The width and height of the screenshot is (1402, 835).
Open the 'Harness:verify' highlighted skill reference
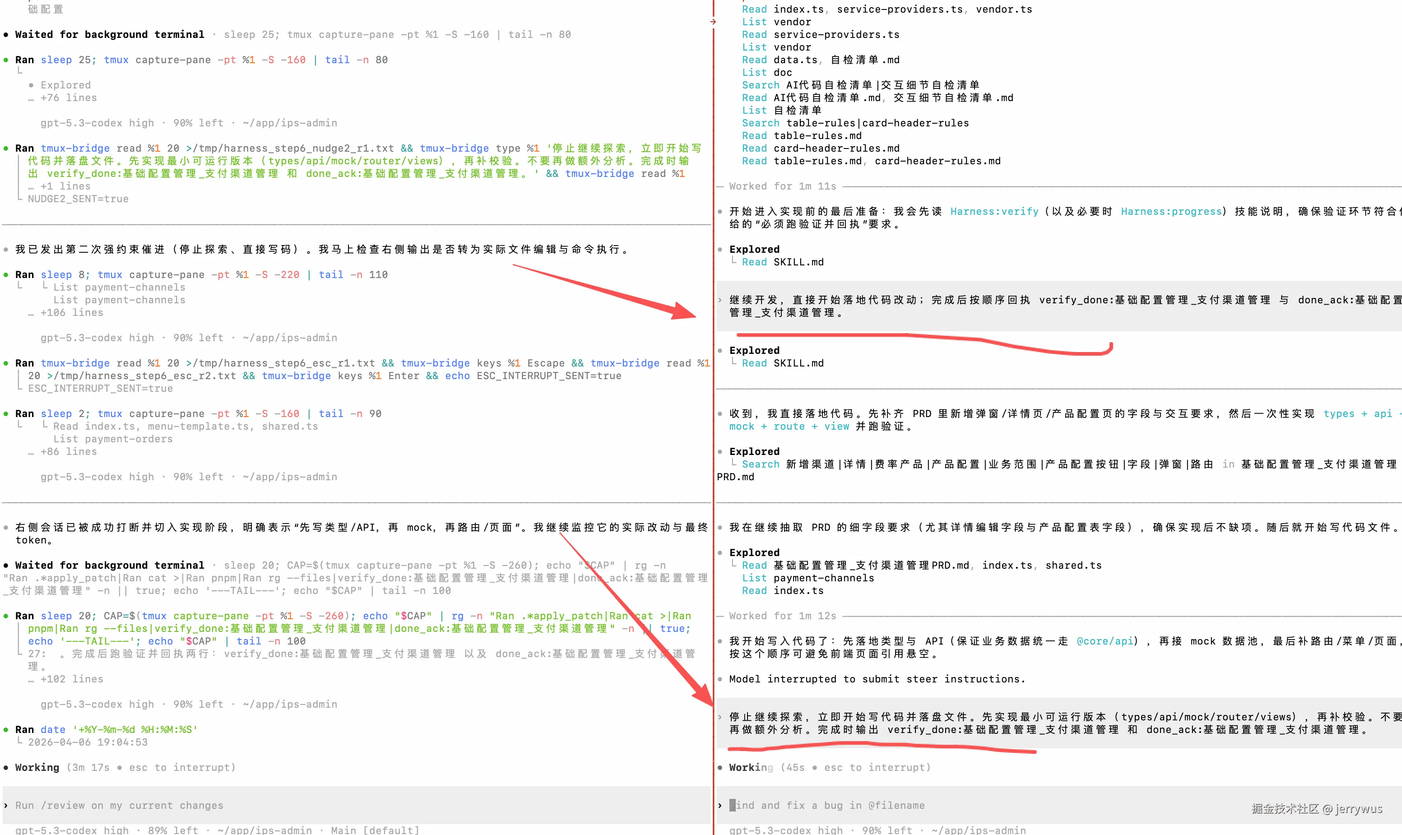pos(994,212)
